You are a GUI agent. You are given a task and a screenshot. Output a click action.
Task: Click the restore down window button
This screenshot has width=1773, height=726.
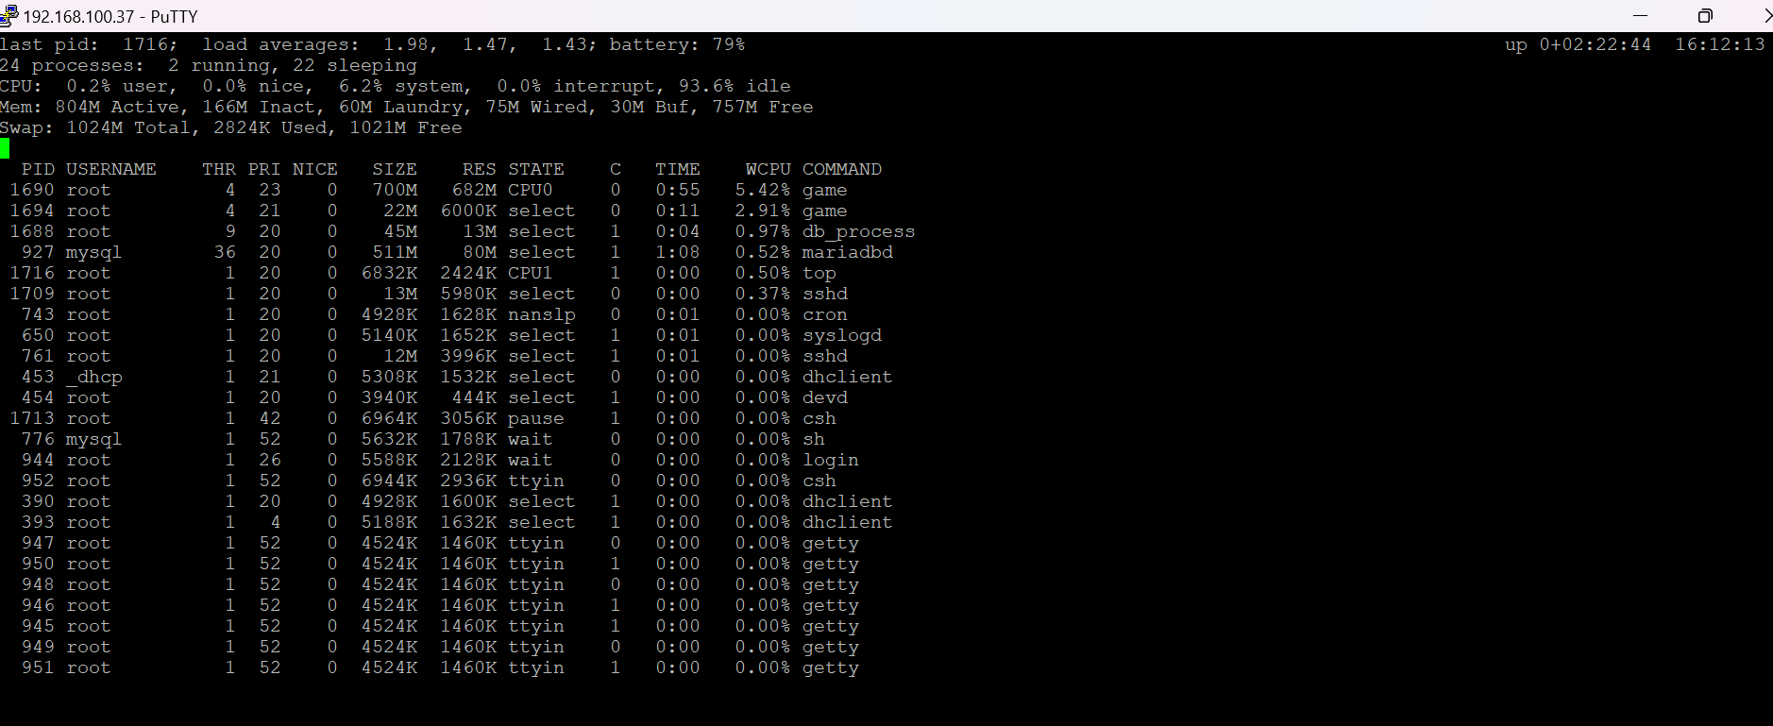(1705, 16)
